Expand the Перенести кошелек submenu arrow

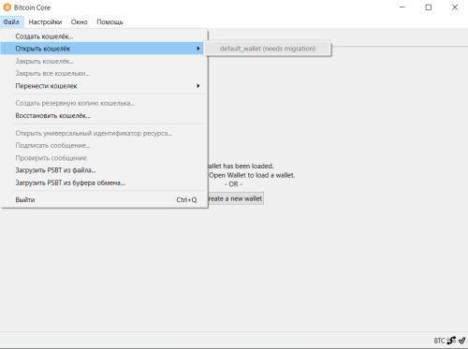click(198, 86)
